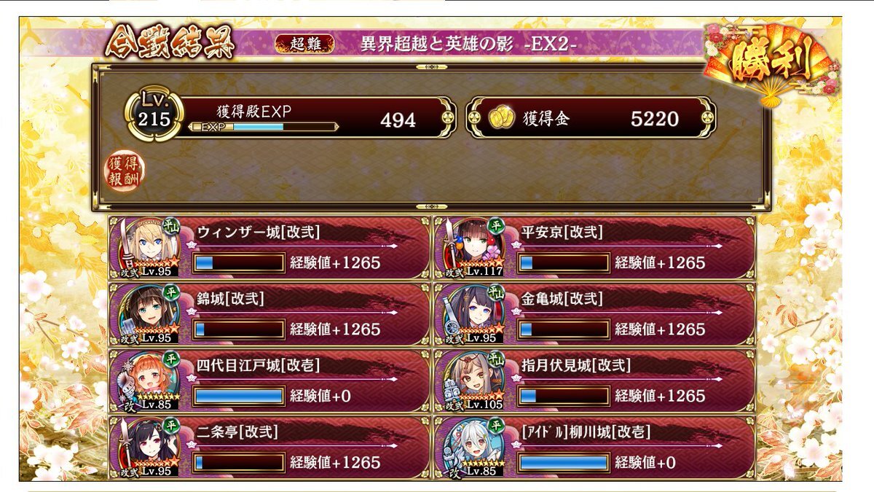Click the 合戦結果 title header
874x492 pixels.
(170, 44)
